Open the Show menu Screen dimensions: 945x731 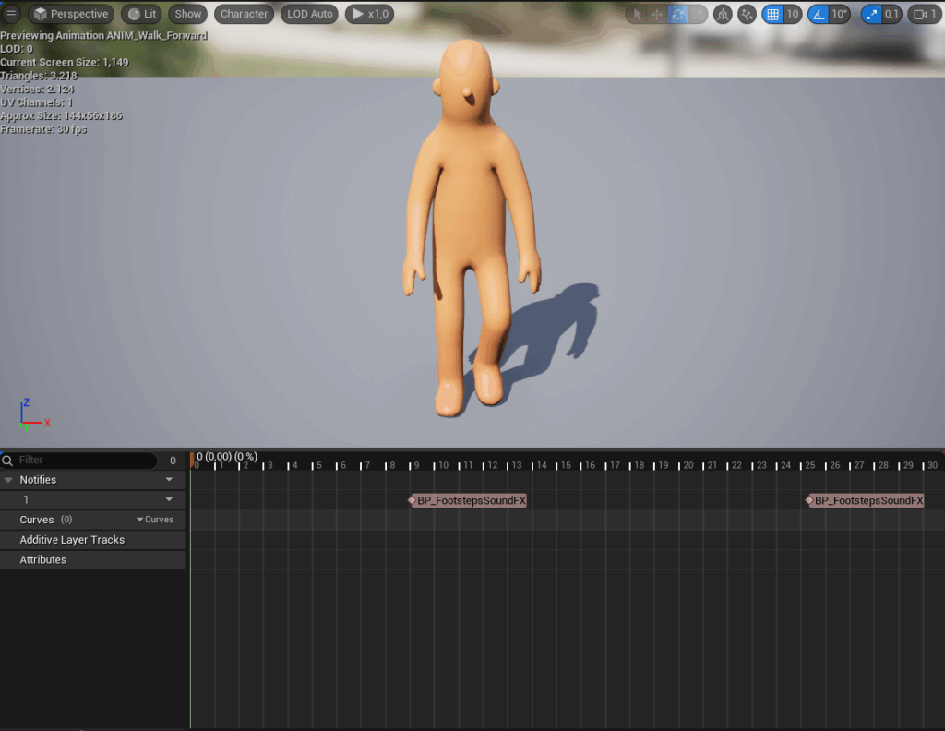[x=188, y=14]
